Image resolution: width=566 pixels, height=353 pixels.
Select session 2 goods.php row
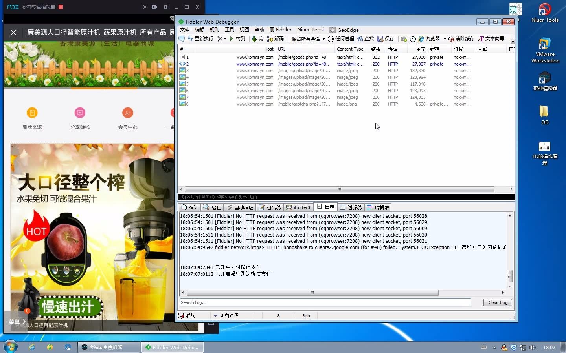pyautogui.click(x=346, y=64)
